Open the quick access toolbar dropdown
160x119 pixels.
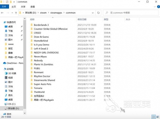coord(14,2)
